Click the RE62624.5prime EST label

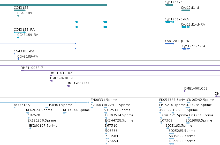pos(39,110)
